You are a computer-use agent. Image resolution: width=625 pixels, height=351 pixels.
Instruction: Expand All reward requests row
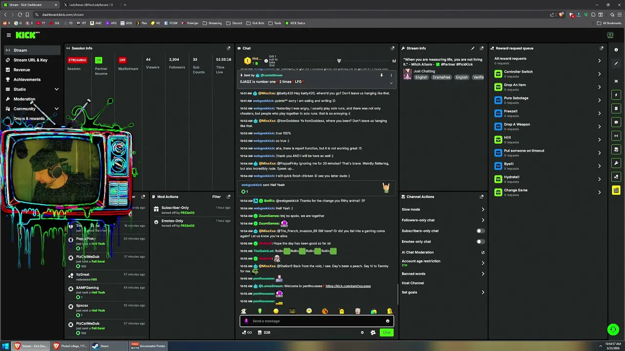pos(599,60)
